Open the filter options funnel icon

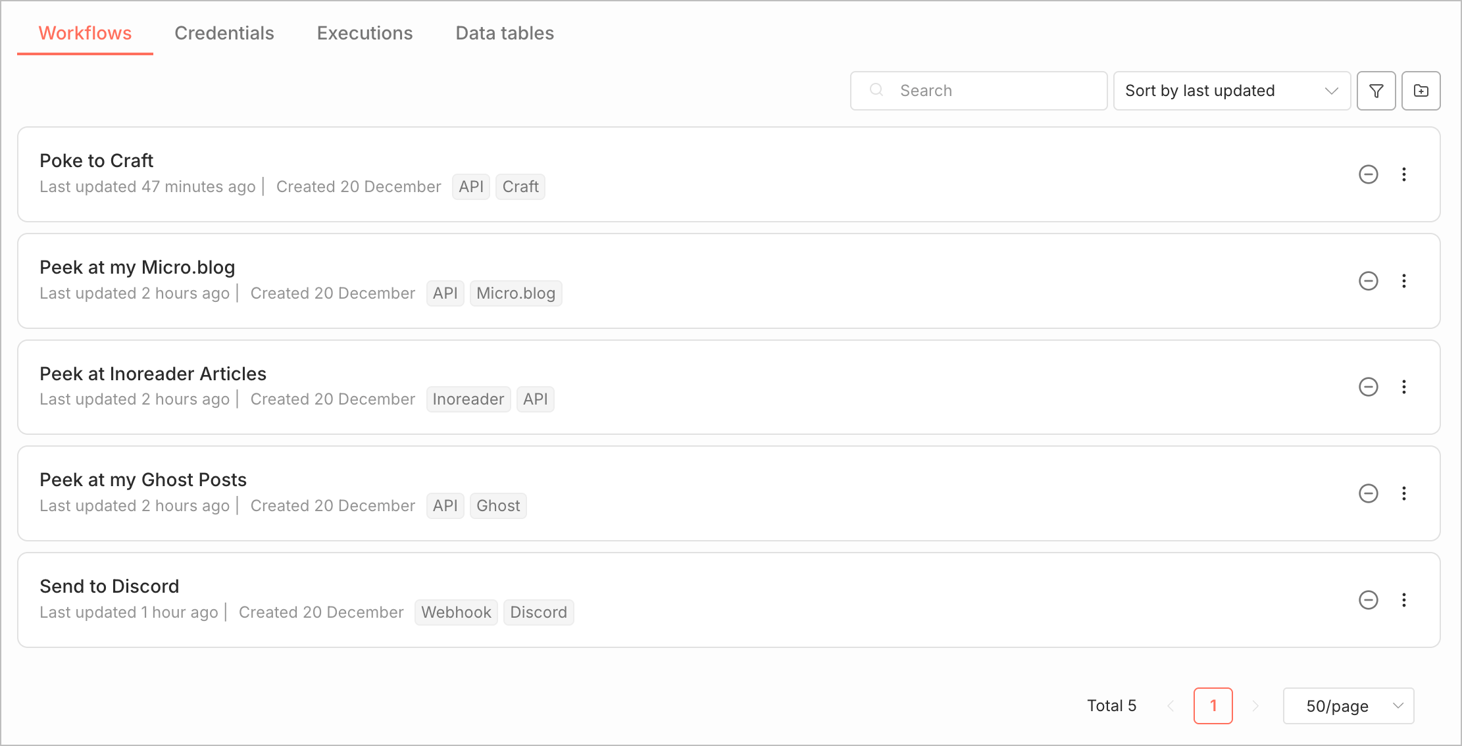tap(1376, 91)
